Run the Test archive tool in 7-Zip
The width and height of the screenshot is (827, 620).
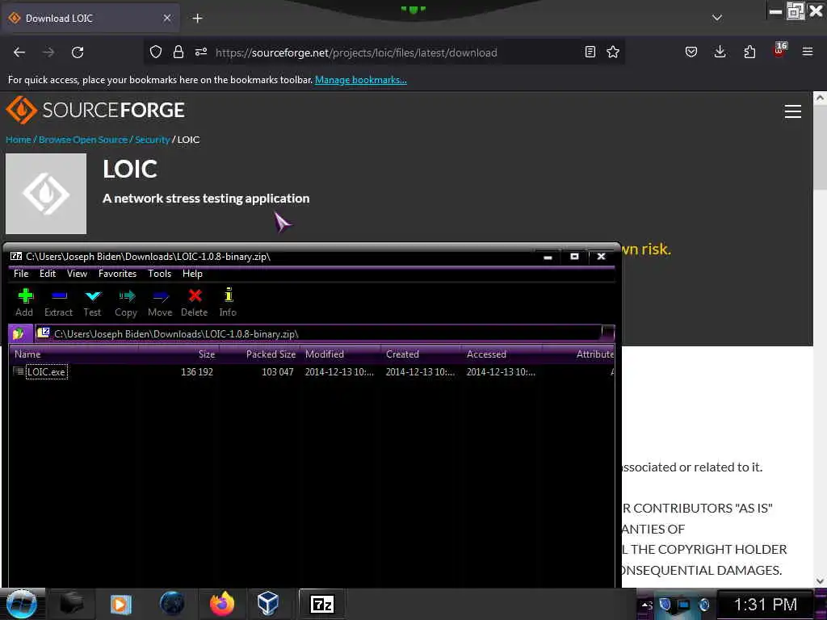(x=92, y=303)
